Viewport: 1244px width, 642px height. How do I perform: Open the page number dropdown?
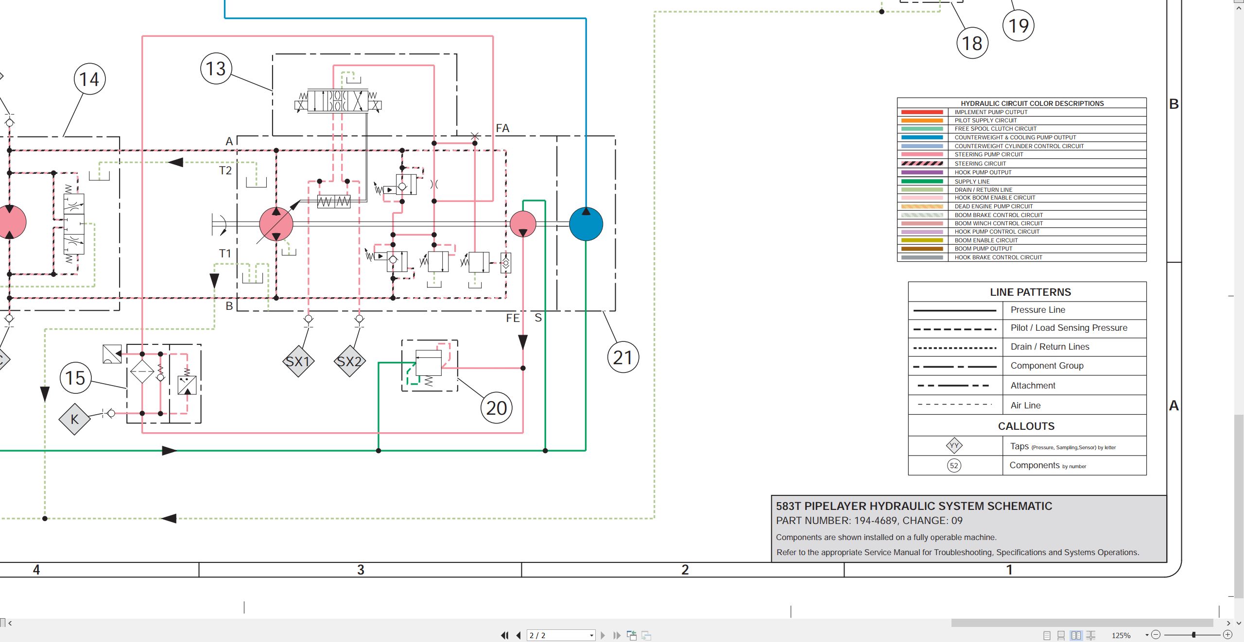click(591, 635)
